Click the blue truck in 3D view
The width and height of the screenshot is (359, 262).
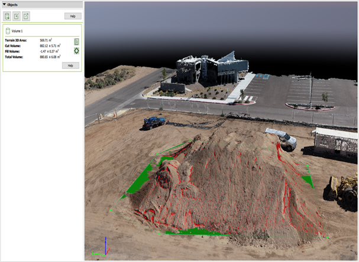154,123
